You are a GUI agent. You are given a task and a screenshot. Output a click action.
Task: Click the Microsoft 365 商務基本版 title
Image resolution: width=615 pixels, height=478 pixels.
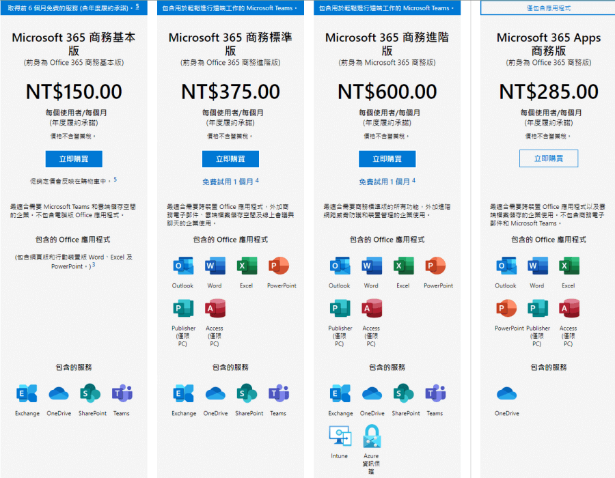[74, 44]
